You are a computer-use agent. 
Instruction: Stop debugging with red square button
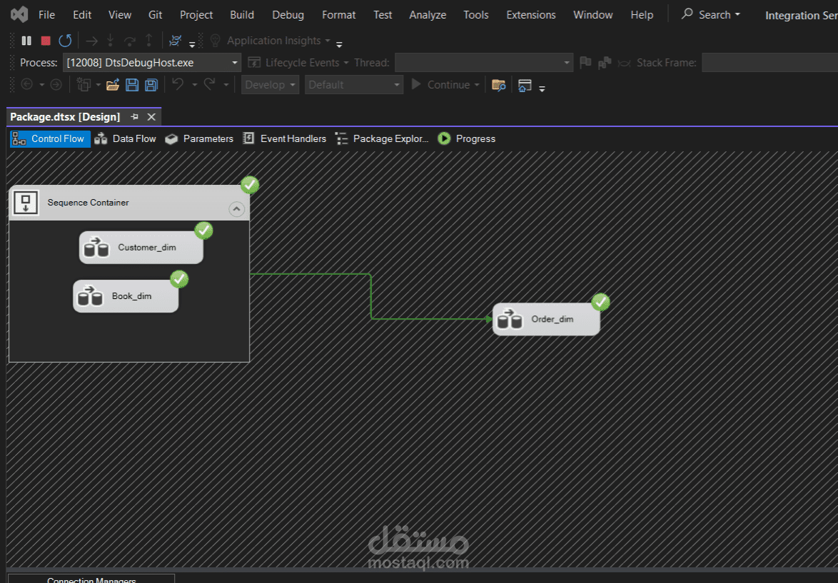click(x=46, y=41)
